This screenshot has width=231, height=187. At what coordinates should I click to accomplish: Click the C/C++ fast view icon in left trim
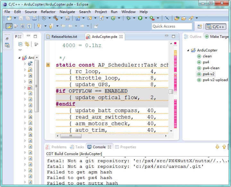[x=7, y=45]
